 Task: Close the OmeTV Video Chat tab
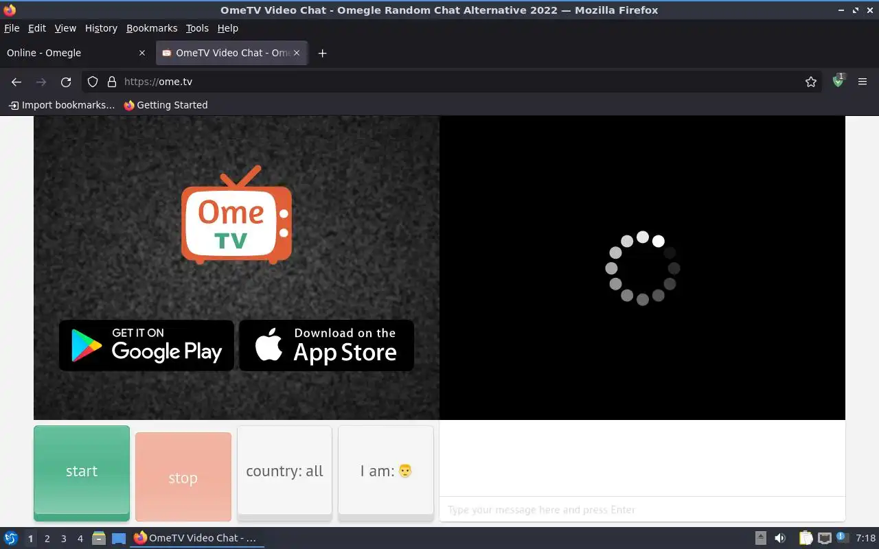coord(297,53)
